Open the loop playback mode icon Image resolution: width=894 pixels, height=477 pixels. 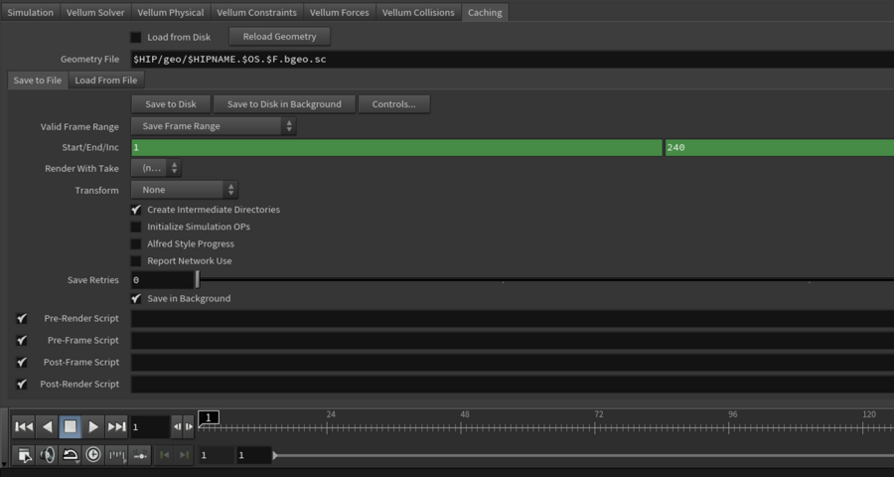coord(71,455)
